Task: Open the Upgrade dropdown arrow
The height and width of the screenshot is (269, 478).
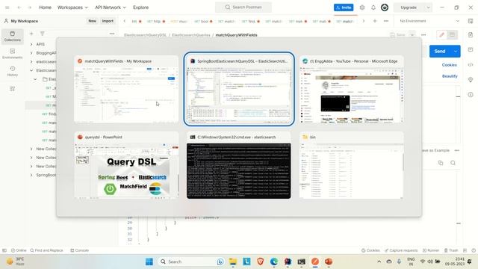Action: [x=428, y=7]
